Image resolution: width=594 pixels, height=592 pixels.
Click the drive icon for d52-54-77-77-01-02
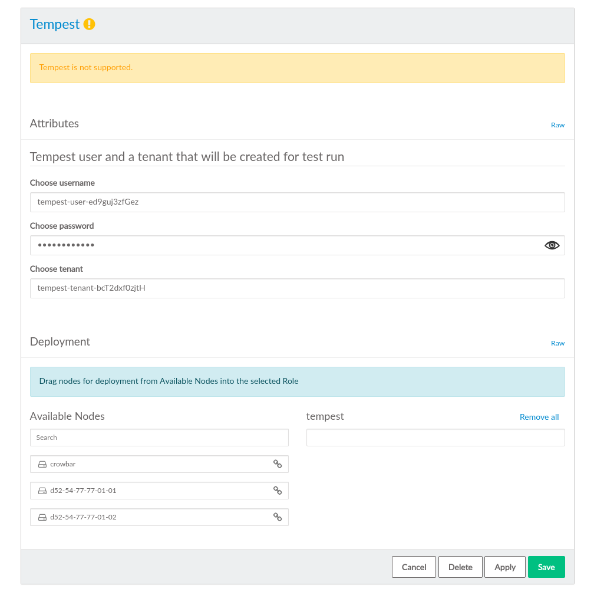pos(42,517)
